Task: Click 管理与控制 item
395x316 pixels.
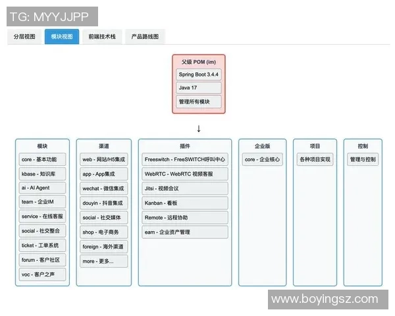Action: (363, 159)
